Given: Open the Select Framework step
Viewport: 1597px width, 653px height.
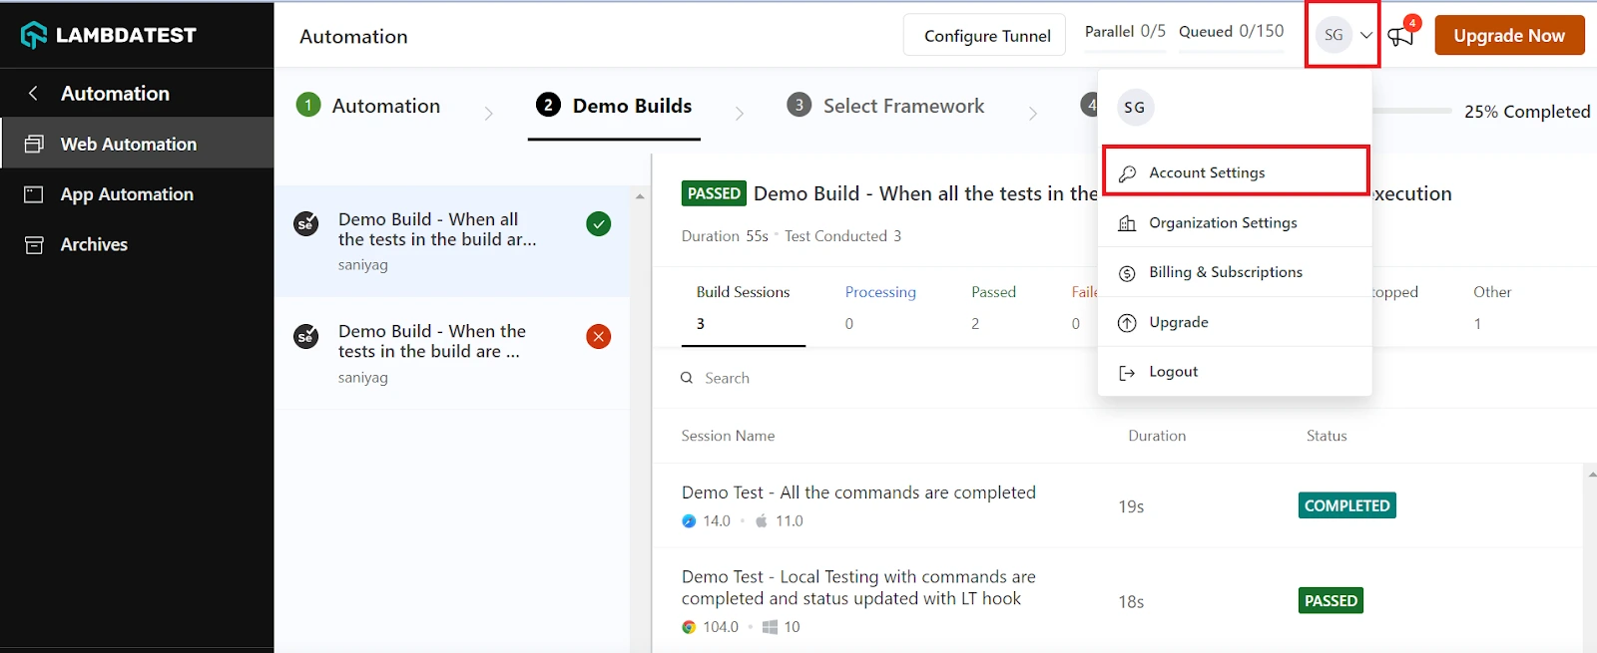Looking at the screenshot, I should point(902,106).
